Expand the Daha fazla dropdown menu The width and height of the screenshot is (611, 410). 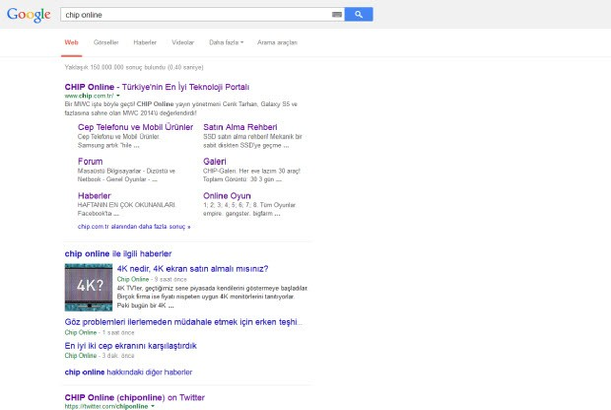pos(226,43)
